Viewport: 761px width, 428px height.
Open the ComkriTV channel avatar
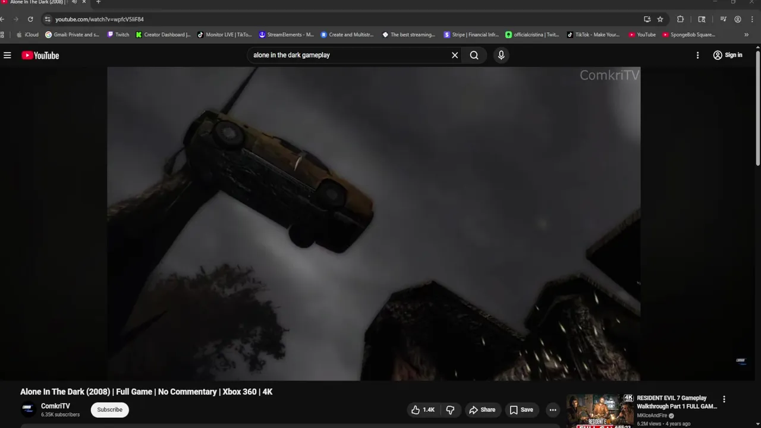(x=28, y=410)
